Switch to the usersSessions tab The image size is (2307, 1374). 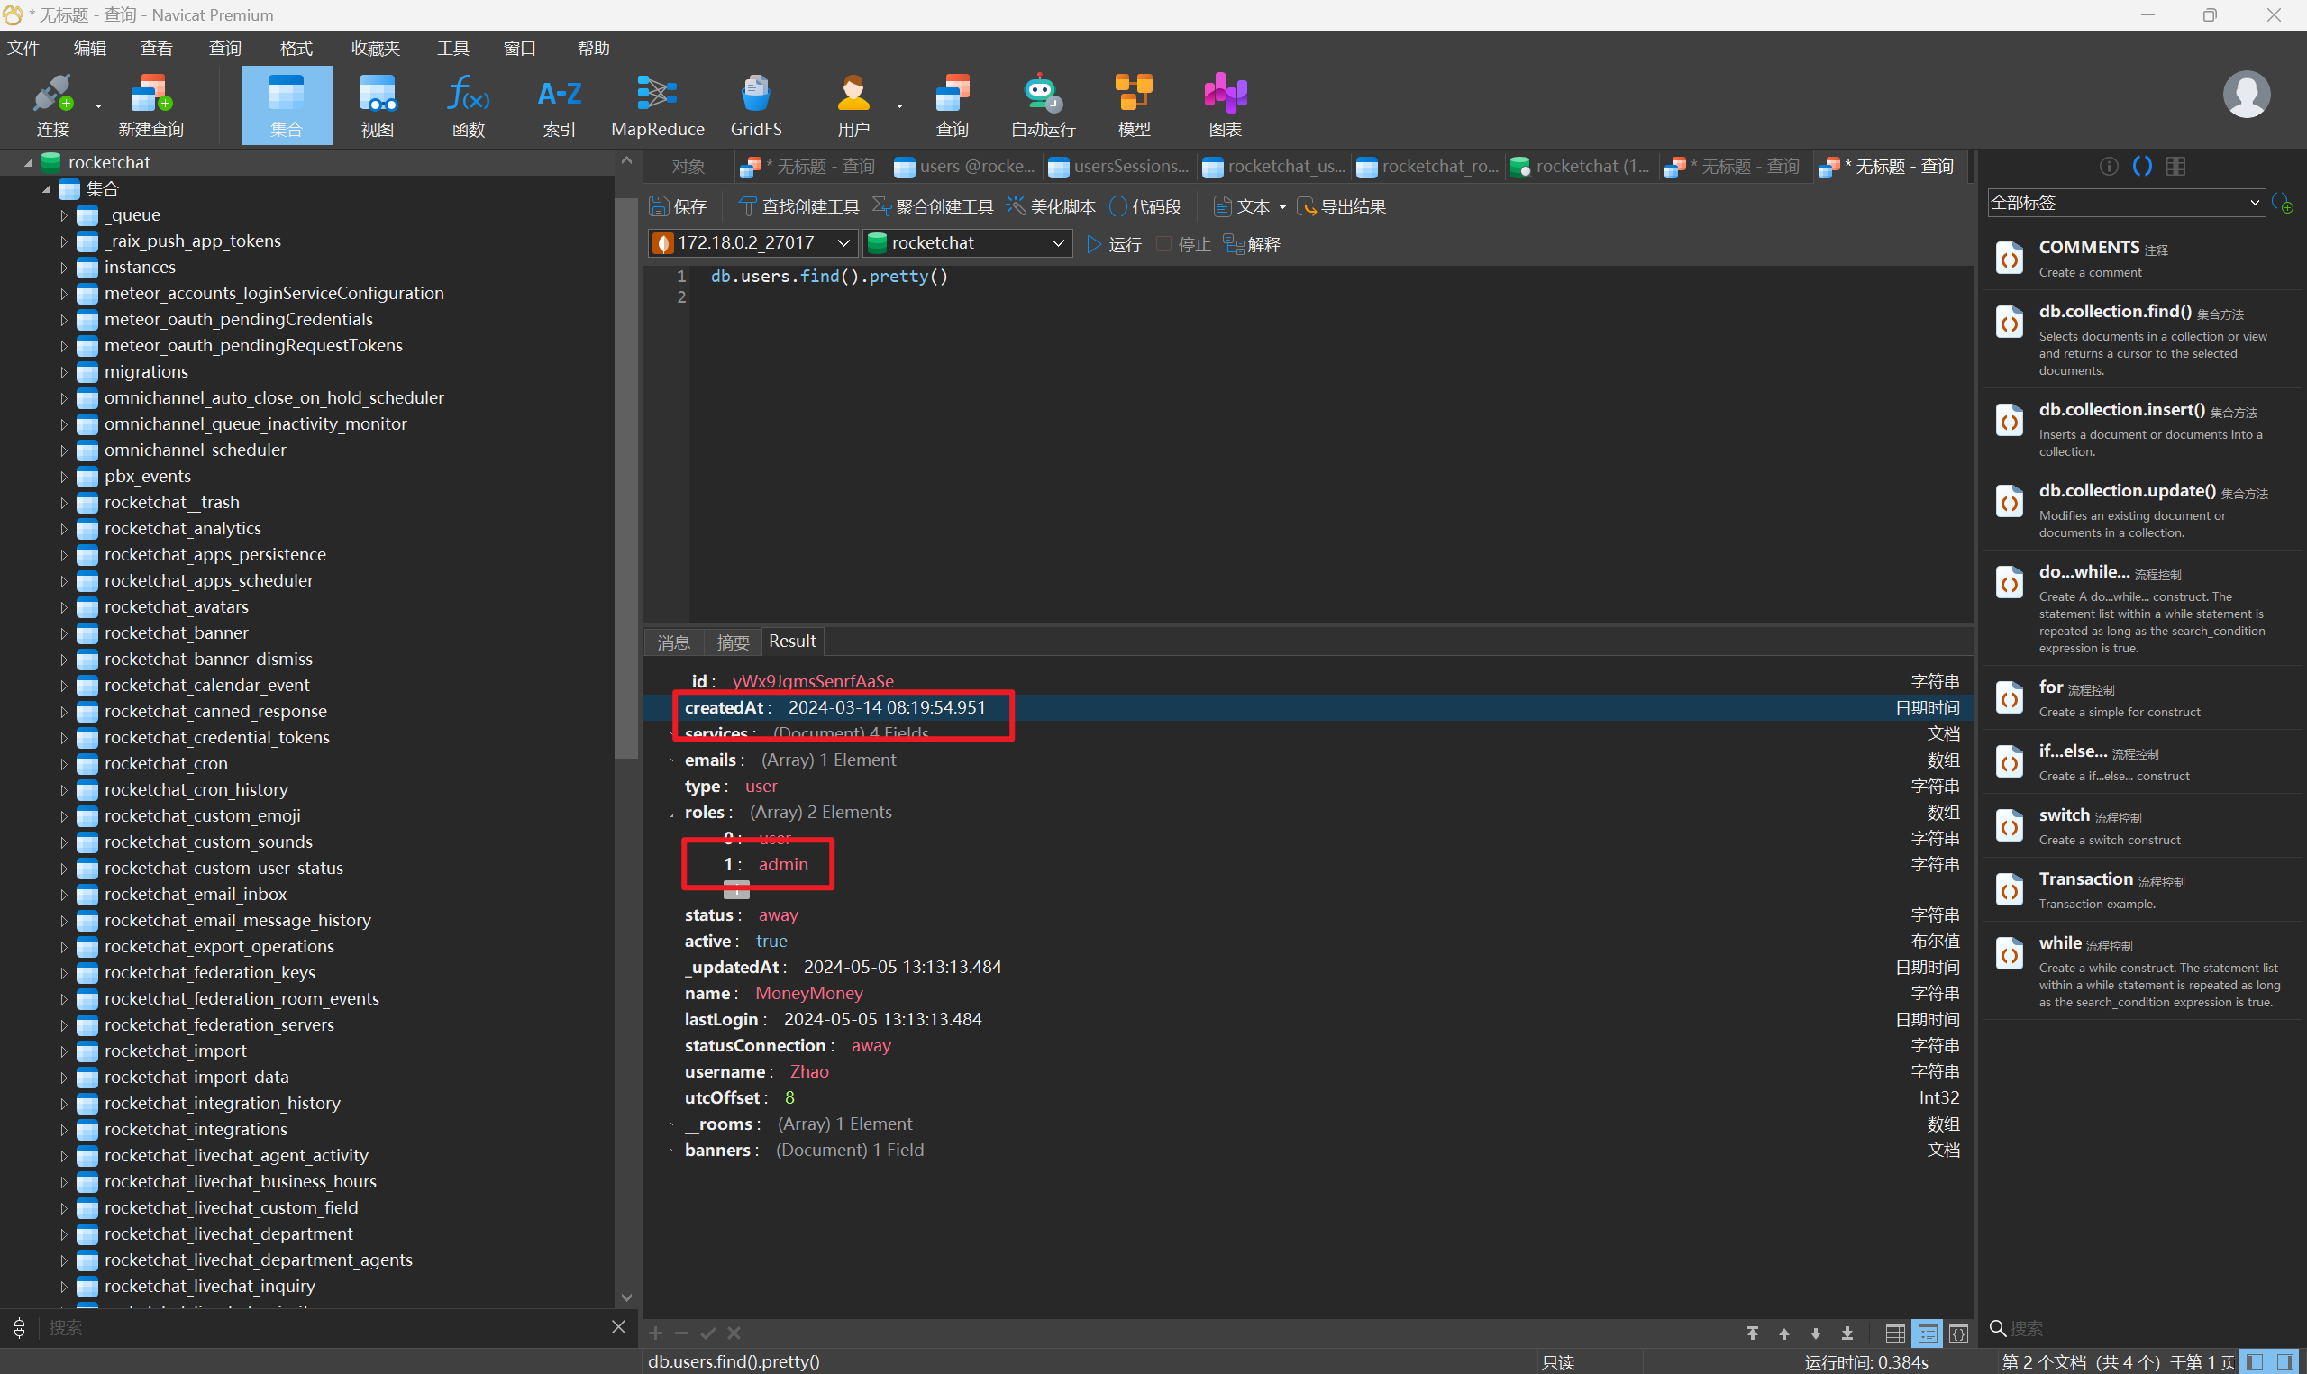coord(1118,167)
